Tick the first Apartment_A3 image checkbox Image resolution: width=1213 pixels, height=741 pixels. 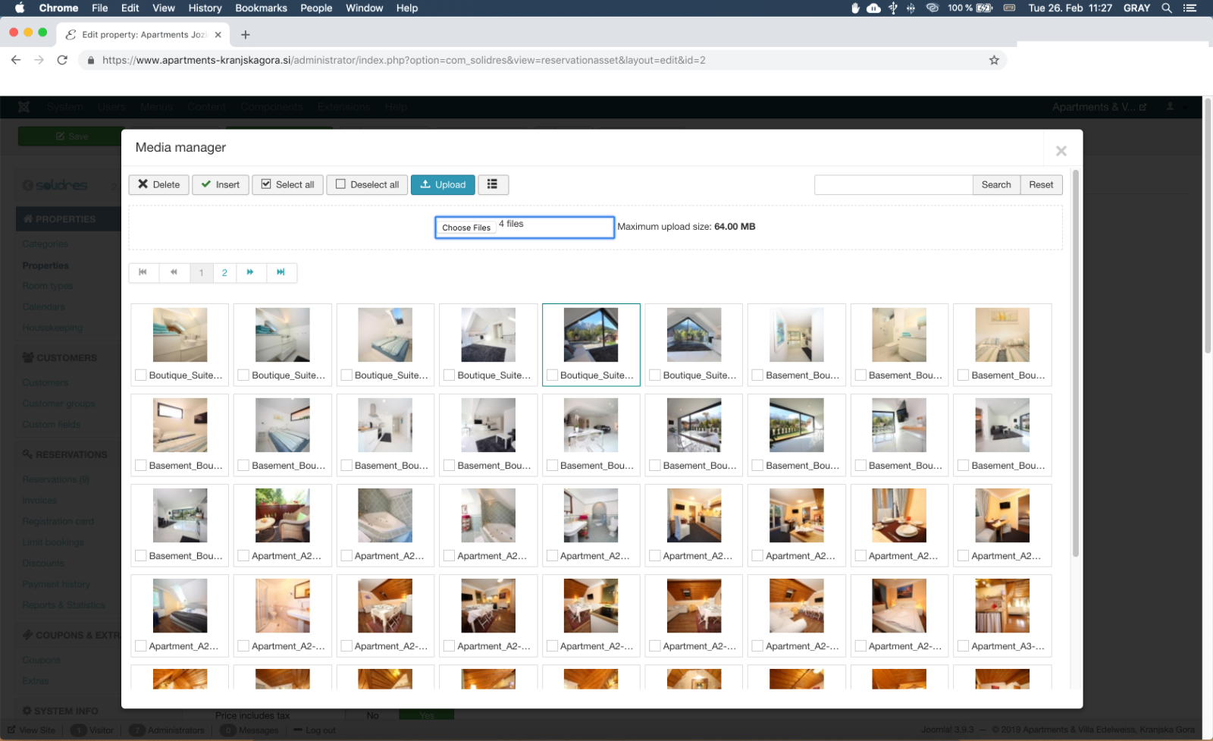[x=964, y=646]
